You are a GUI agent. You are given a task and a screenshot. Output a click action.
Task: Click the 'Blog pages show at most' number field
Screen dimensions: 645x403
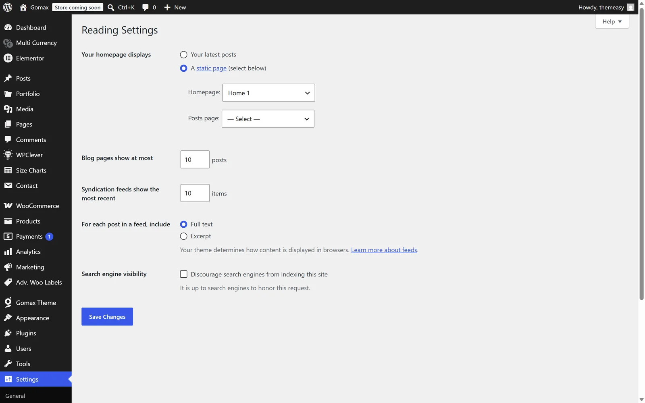click(x=195, y=160)
